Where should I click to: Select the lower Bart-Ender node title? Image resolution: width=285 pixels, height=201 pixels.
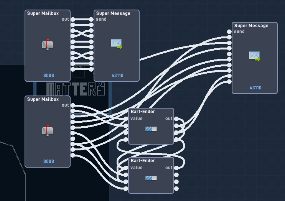tap(143, 161)
